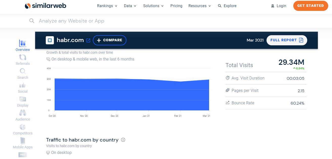Click the info icon beside Traffic by country
The height and width of the screenshot is (159, 332).
coord(123,140)
